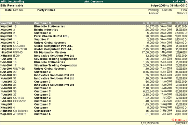The width and height of the screenshot is (188, 125).
Task: Click reference number 'IS004'
Action: point(17,56)
